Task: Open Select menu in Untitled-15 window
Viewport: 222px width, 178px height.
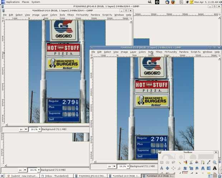Action: coord(107,52)
